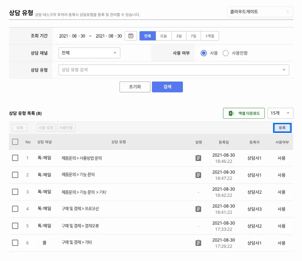Click the 17:33:22 timestamp in row 5

coord(223,229)
